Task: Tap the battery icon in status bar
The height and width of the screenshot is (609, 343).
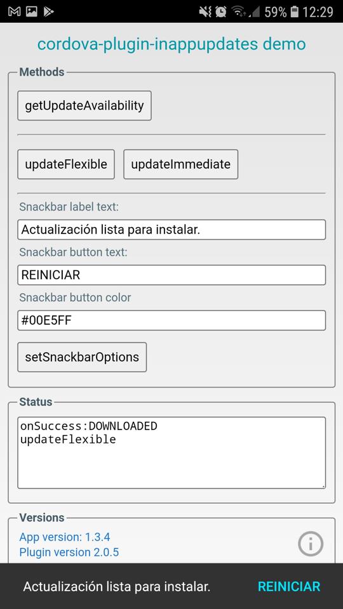Action: coord(294,11)
